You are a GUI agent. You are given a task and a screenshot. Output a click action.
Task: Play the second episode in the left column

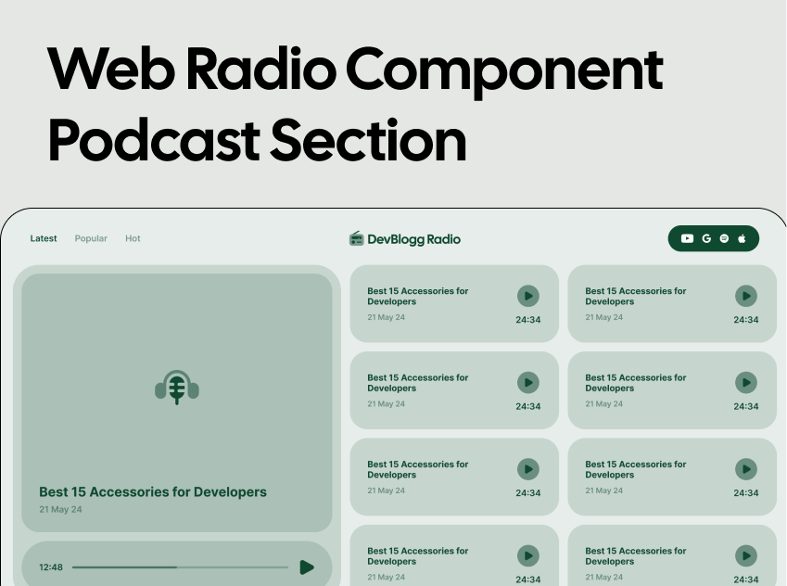[527, 382]
